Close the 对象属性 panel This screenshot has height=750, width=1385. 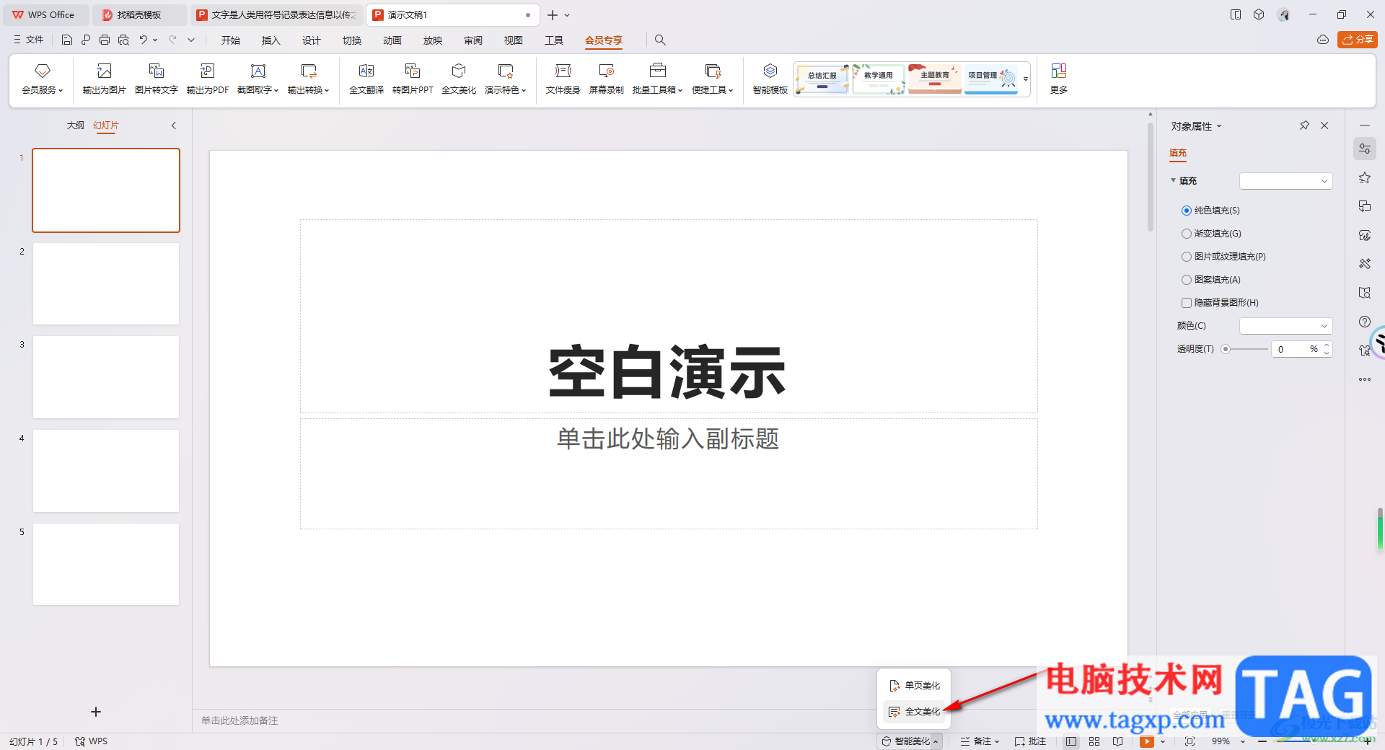click(x=1324, y=125)
